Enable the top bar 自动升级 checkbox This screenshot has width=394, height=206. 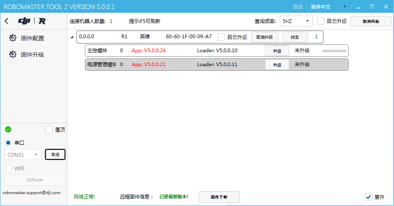click(x=320, y=21)
